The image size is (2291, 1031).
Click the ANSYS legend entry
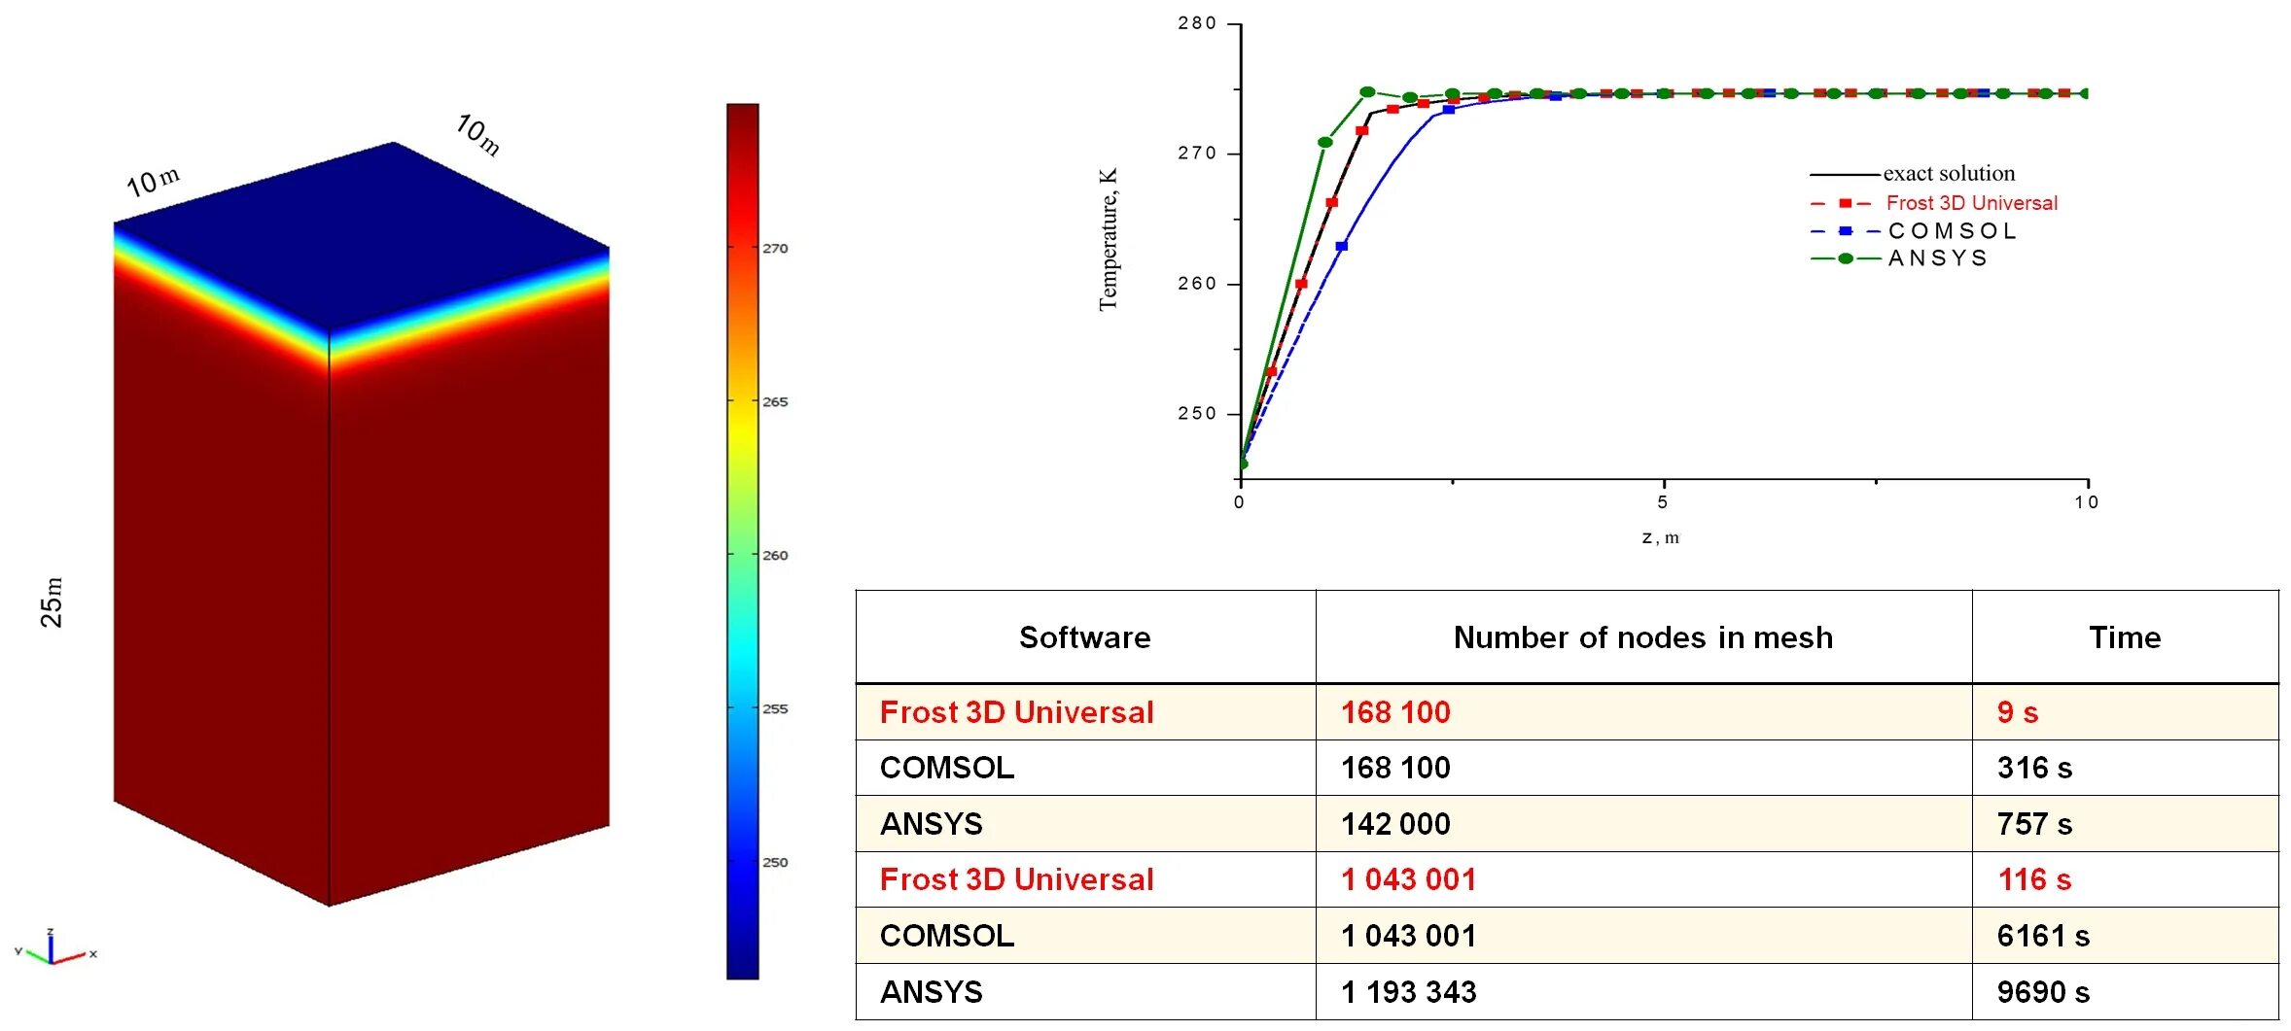coord(1898,258)
